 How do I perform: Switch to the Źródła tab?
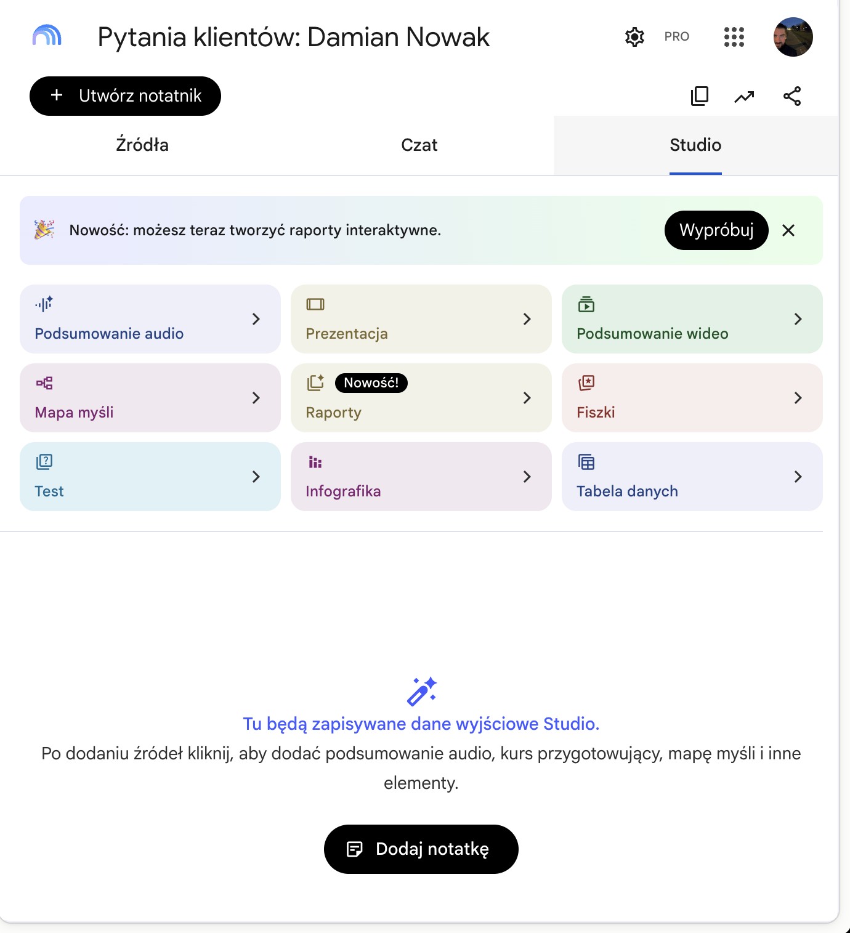[x=142, y=145]
